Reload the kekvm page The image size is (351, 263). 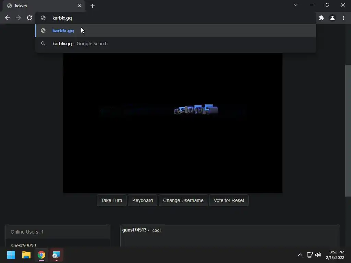(29, 18)
